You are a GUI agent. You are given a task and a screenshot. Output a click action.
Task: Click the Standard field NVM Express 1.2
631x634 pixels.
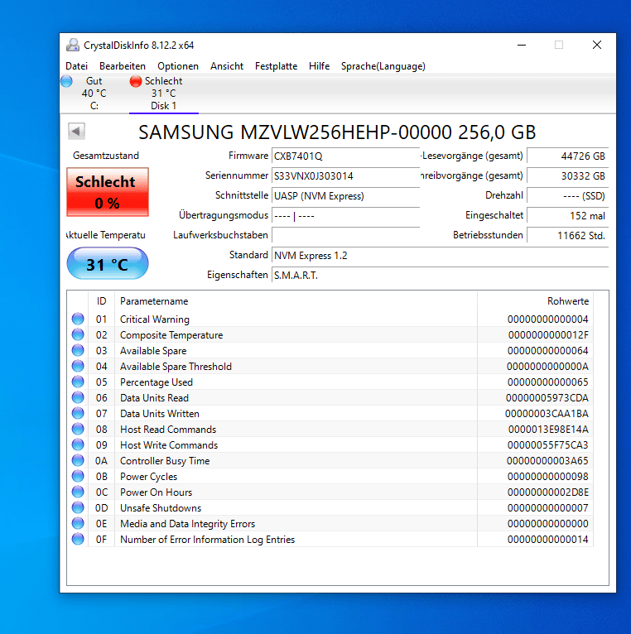[x=440, y=255]
